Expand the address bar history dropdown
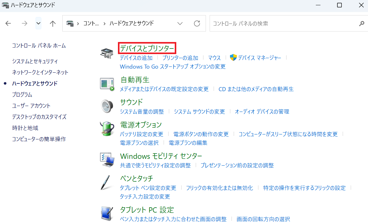This screenshot has width=368, height=224. pos(180,23)
